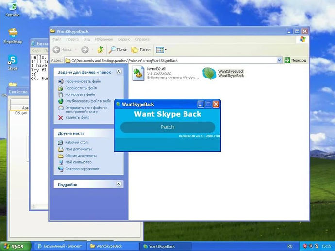Click the Файл menu in Notepad window

[36, 51]
